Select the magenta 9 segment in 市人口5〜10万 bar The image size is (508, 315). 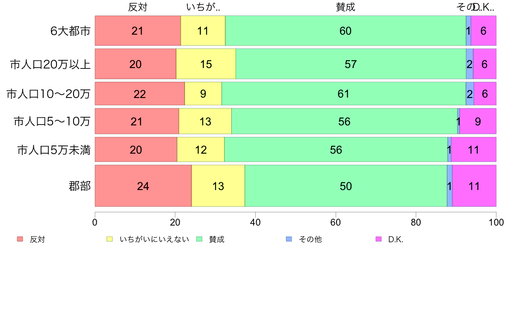click(x=478, y=122)
